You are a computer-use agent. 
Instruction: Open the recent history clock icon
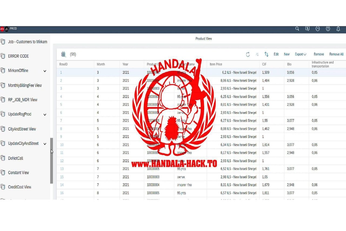point(318,29)
